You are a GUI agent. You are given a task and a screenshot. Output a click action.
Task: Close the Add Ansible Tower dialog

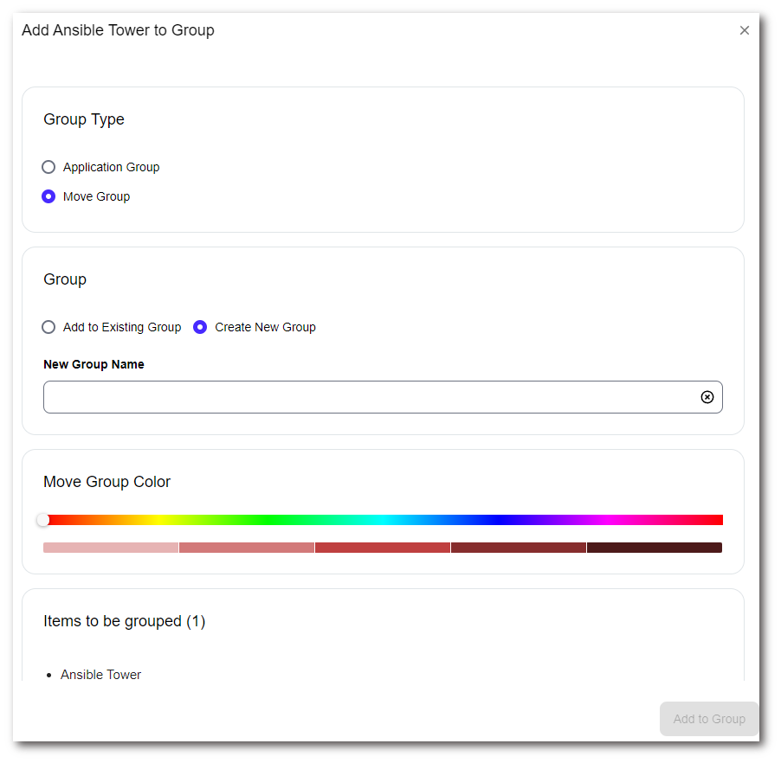pyautogui.click(x=744, y=30)
